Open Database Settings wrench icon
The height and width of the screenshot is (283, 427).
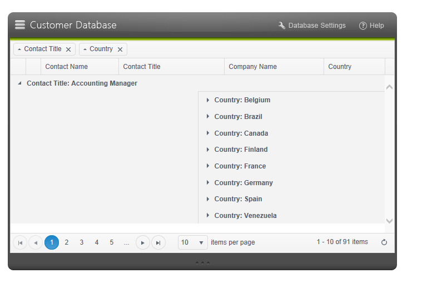tap(282, 26)
